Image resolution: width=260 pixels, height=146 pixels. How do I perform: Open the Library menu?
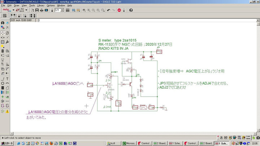(41, 5)
